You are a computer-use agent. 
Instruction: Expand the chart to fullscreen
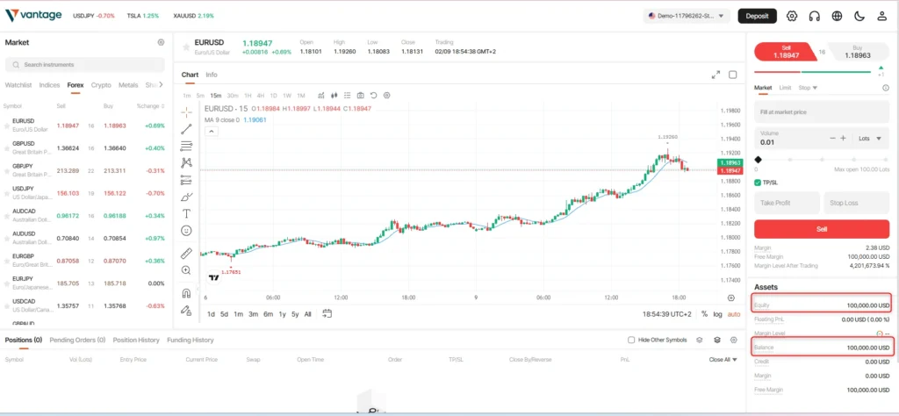click(716, 75)
